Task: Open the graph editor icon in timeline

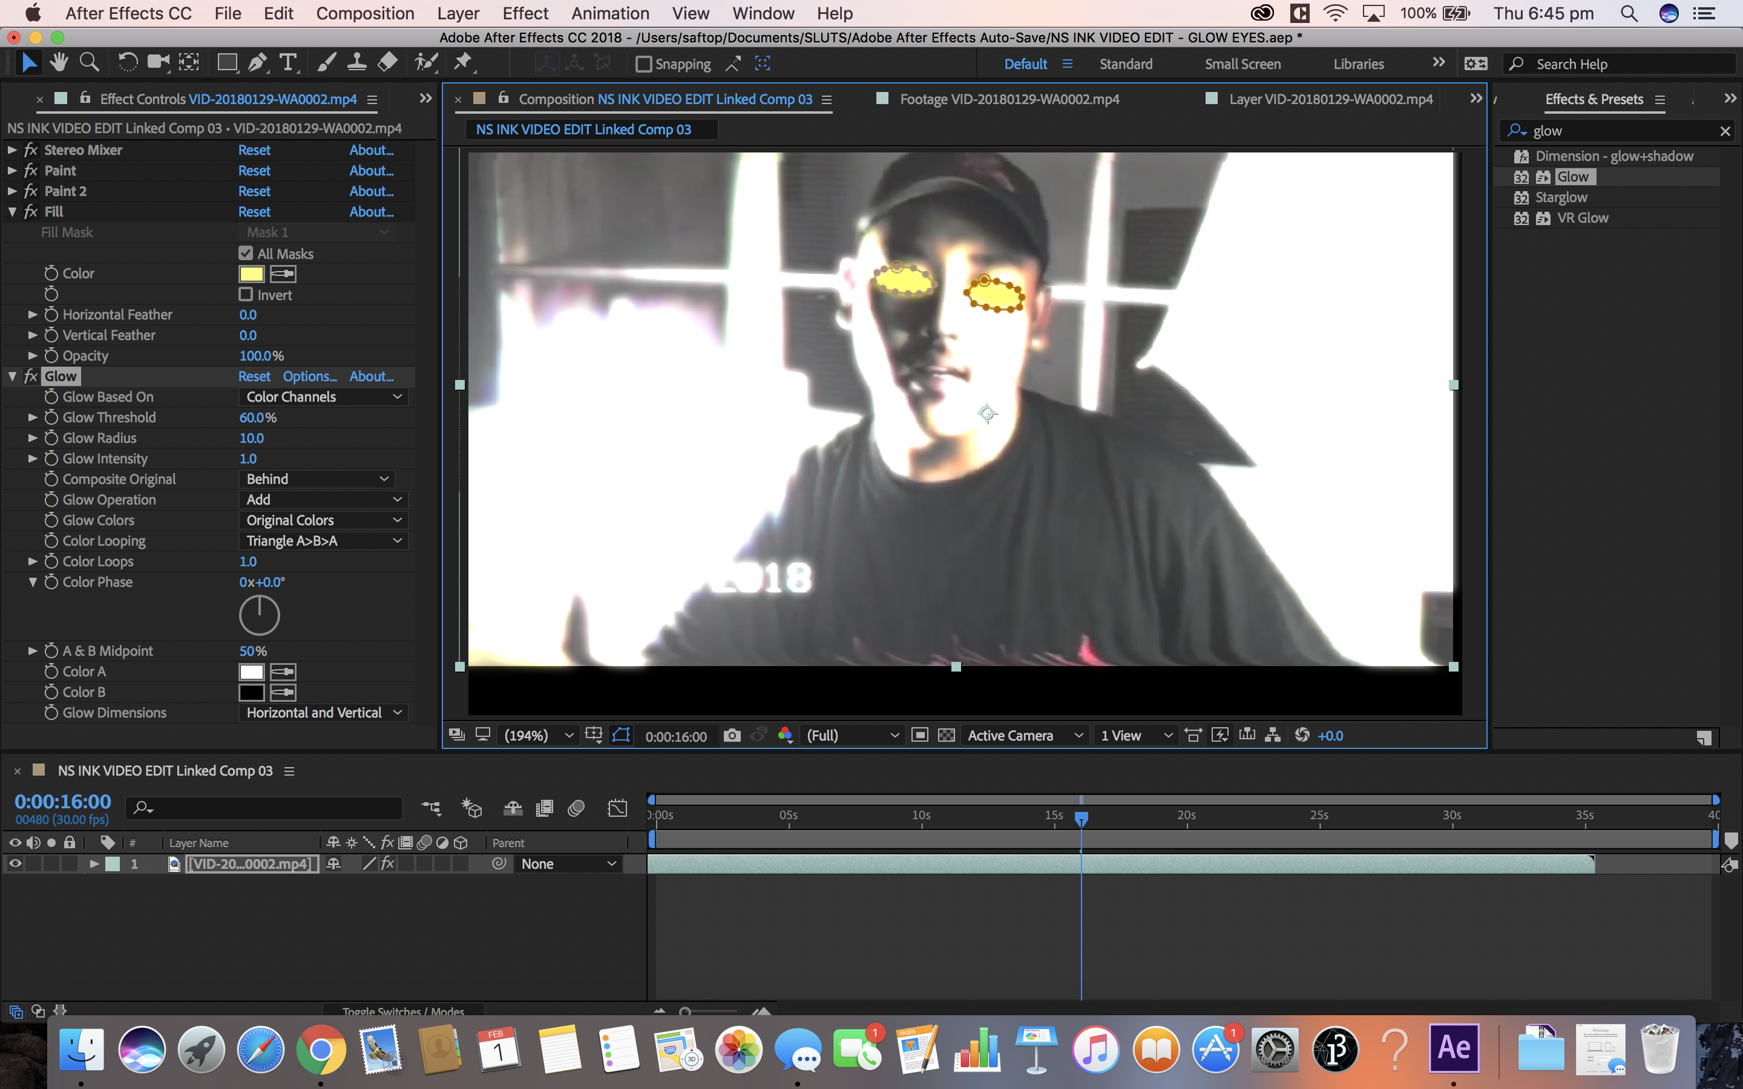Action: (x=617, y=809)
